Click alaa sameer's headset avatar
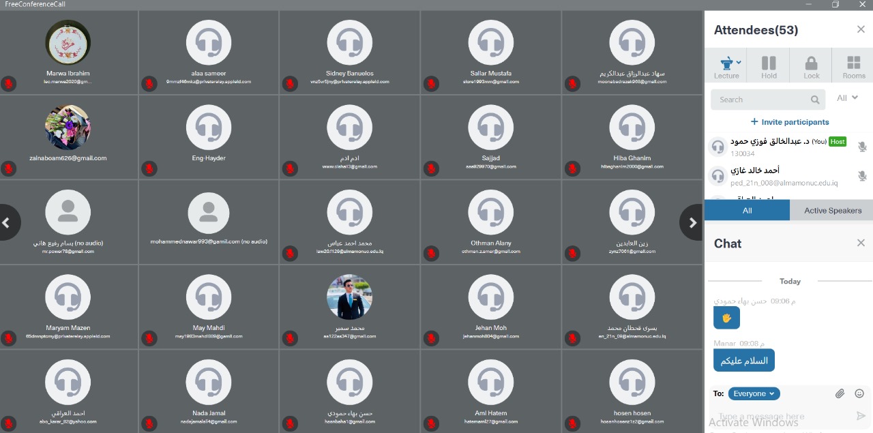 209,43
